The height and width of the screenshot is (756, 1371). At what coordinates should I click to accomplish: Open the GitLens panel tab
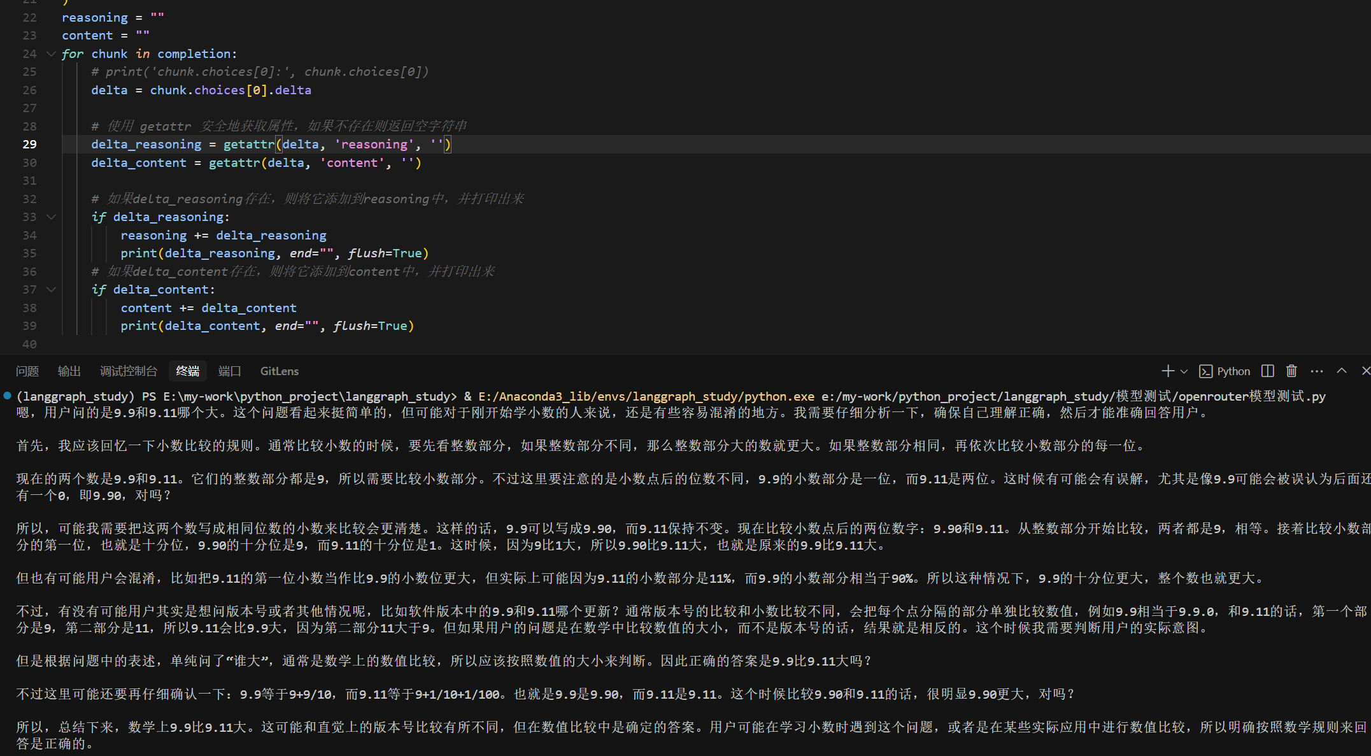click(280, 371)
